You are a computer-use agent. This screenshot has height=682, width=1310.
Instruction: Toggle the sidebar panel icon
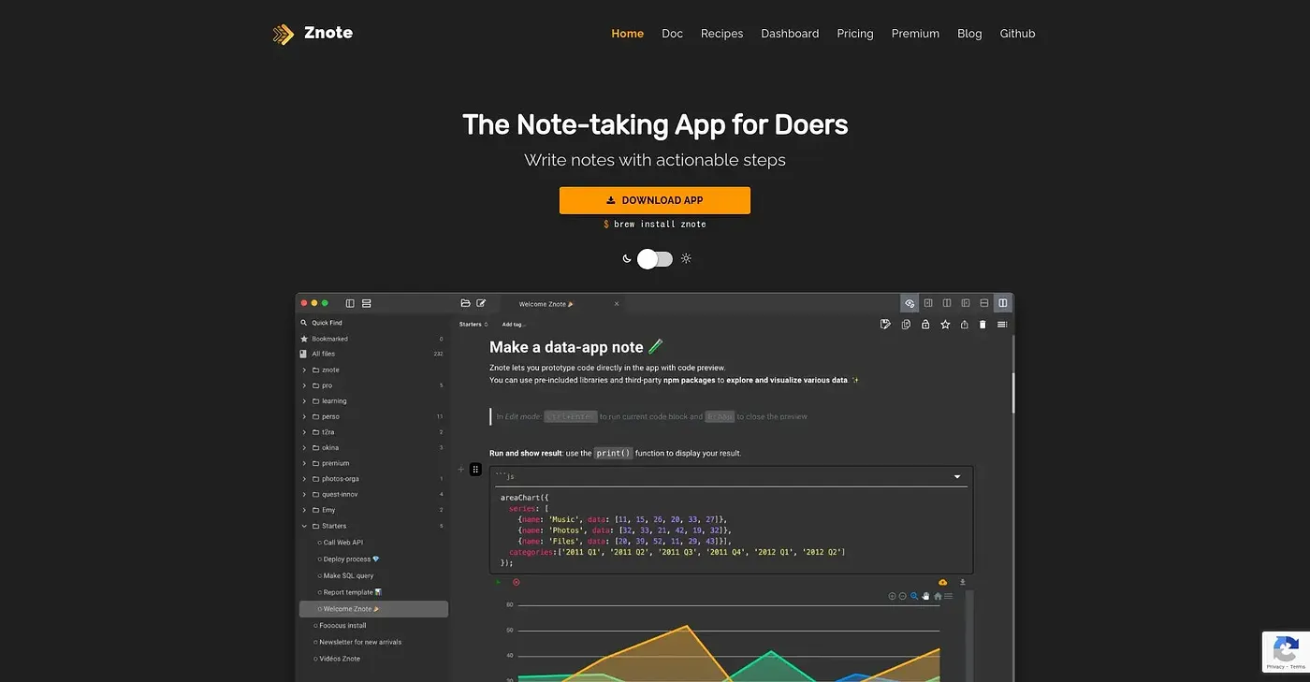pos(350,303)
